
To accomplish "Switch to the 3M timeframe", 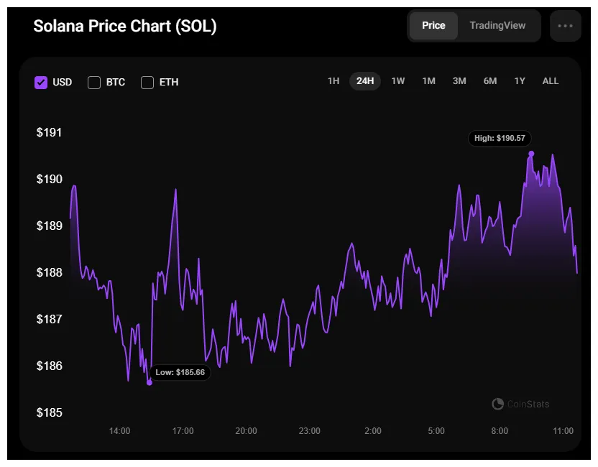I will click(x=459, y=81).
